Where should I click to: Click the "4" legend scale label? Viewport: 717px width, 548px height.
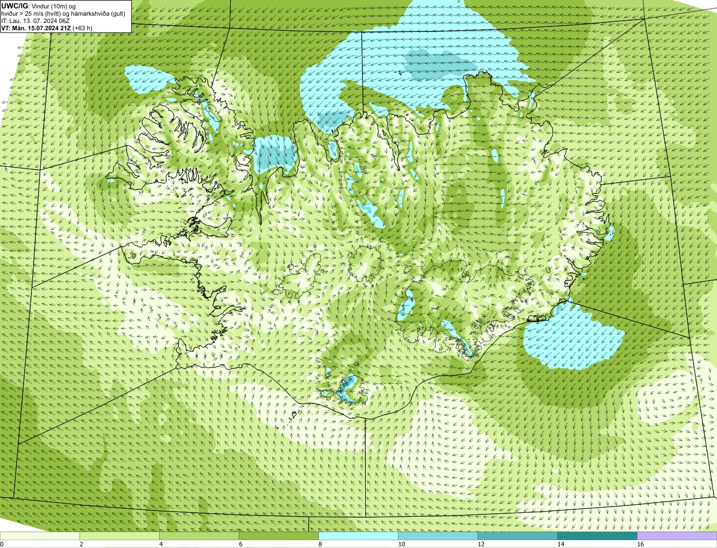[x=161, y=544]
